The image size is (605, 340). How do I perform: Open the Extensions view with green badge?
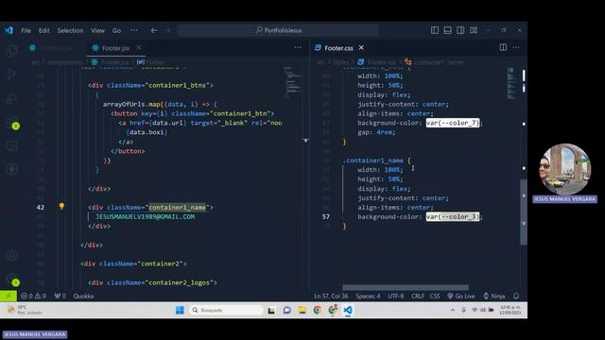point(12,124)
